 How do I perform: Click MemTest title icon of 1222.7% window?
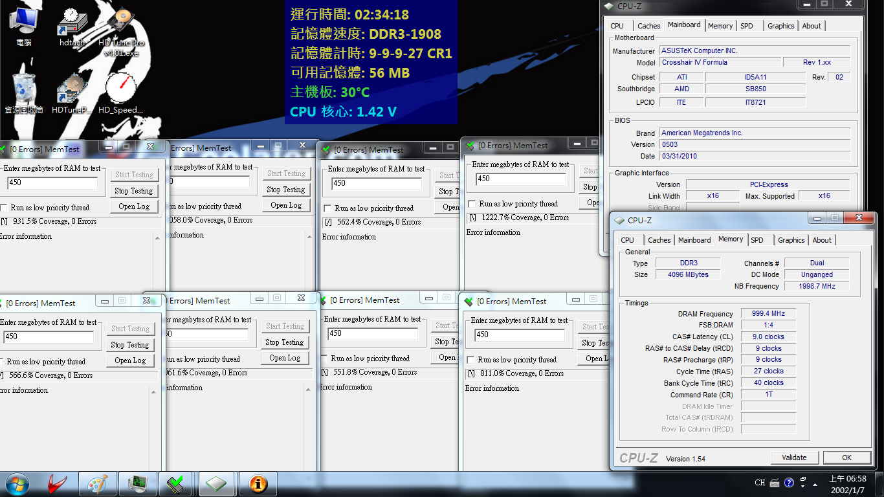pos(470,146)
